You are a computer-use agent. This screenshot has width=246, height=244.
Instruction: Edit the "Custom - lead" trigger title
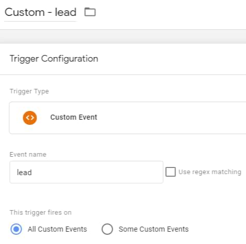41,12
